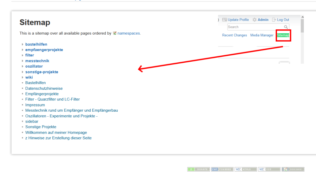Click the PHP Powered badge

(x=222, y=169)
